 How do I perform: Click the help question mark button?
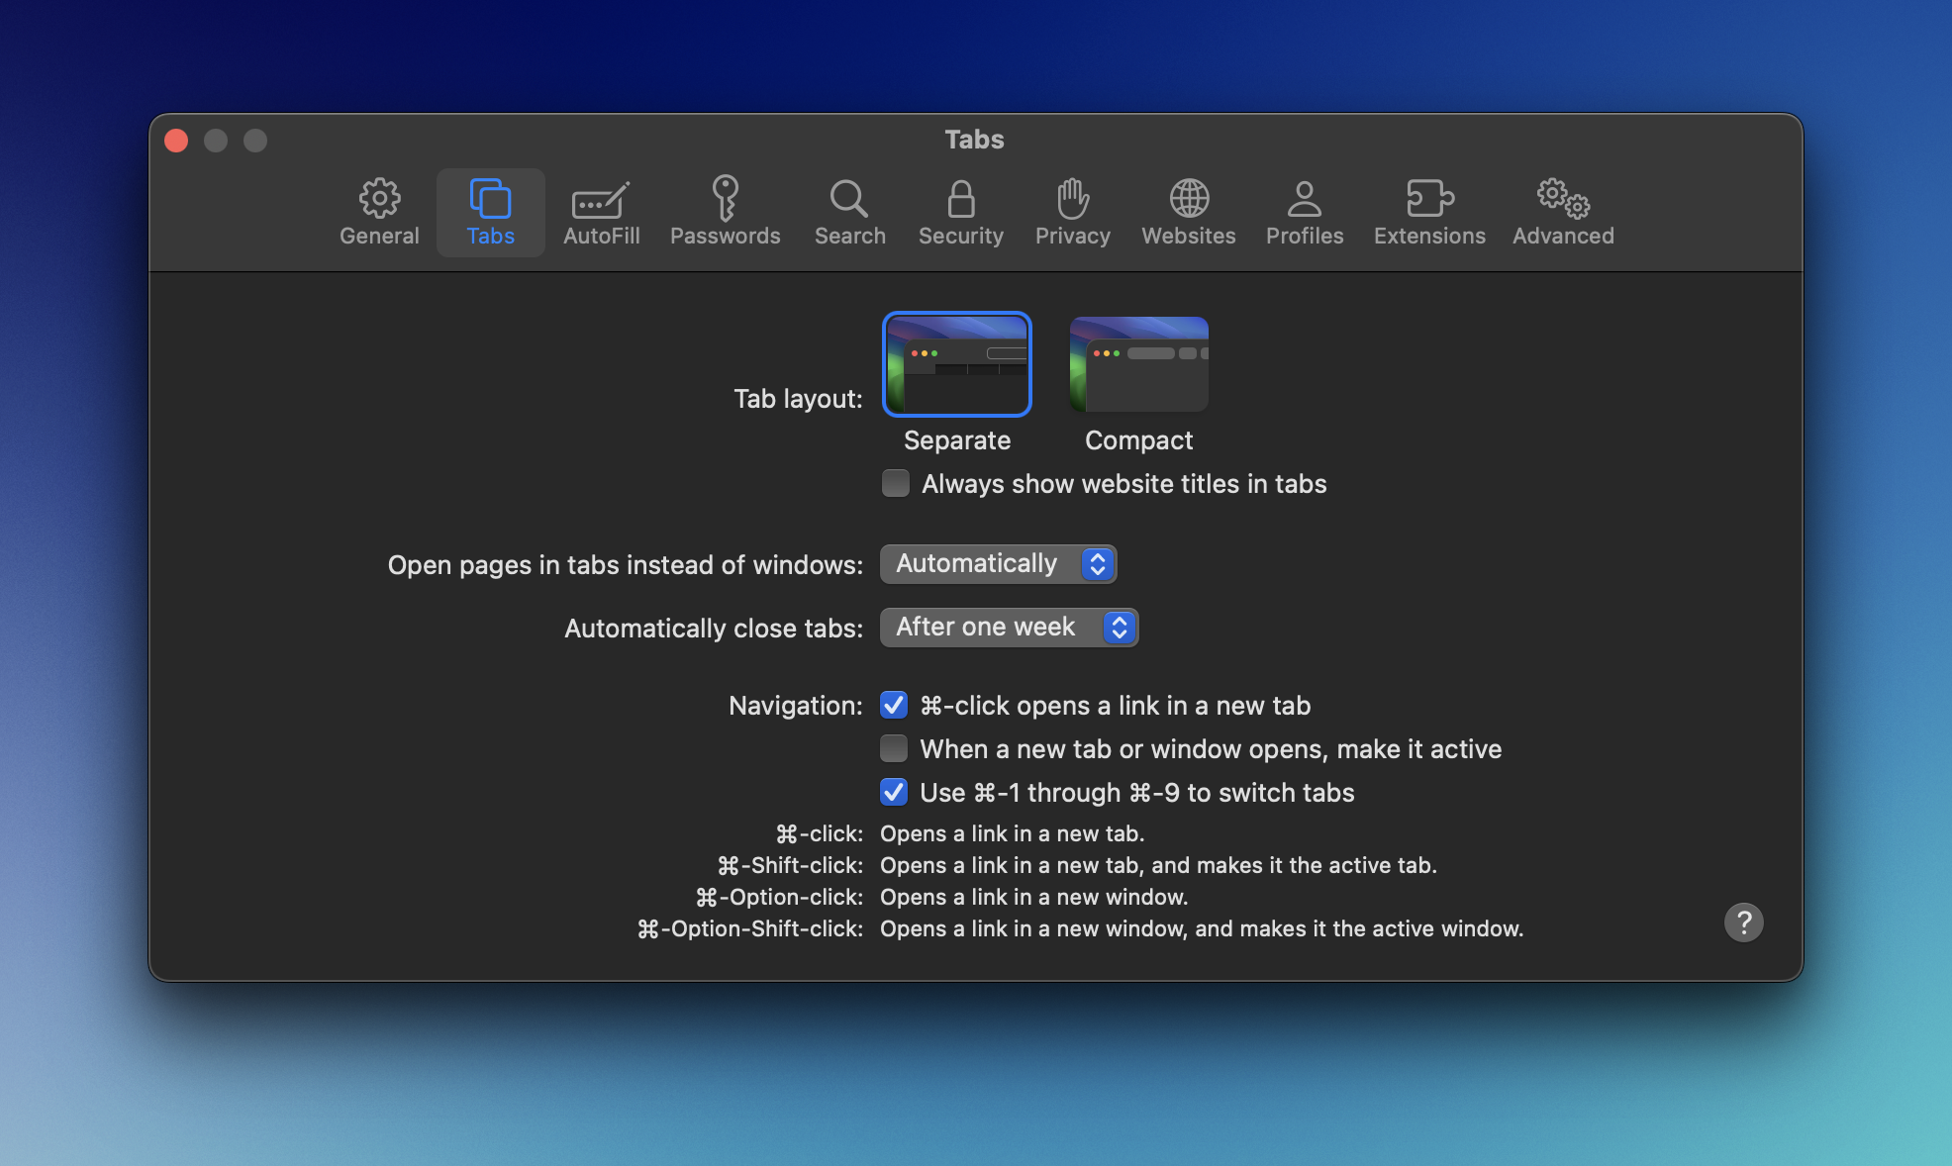coord(1743,923)
